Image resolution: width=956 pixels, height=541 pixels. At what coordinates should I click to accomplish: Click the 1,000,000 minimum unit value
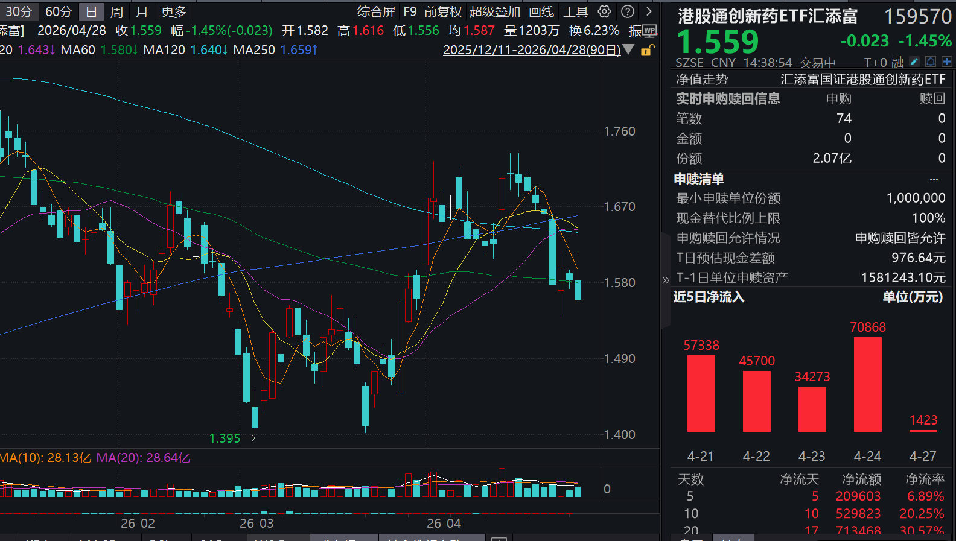916,198
